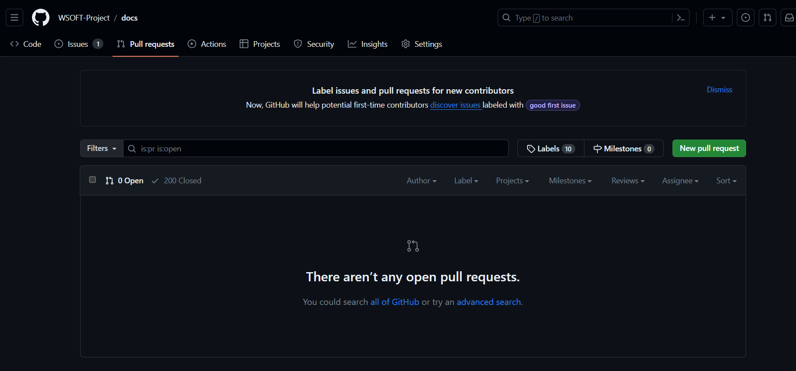Viewport: 796px width, 371px height.
Task: Click the good first issue label
Action: pyautogui.click(x=552, y=105)
